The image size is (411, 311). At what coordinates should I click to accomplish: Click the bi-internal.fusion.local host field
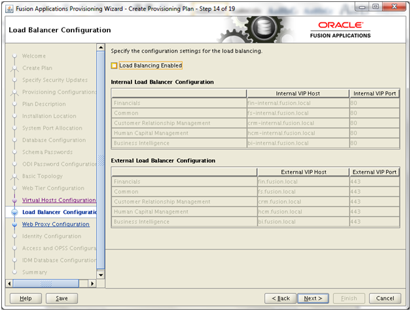tap(298, 143)
